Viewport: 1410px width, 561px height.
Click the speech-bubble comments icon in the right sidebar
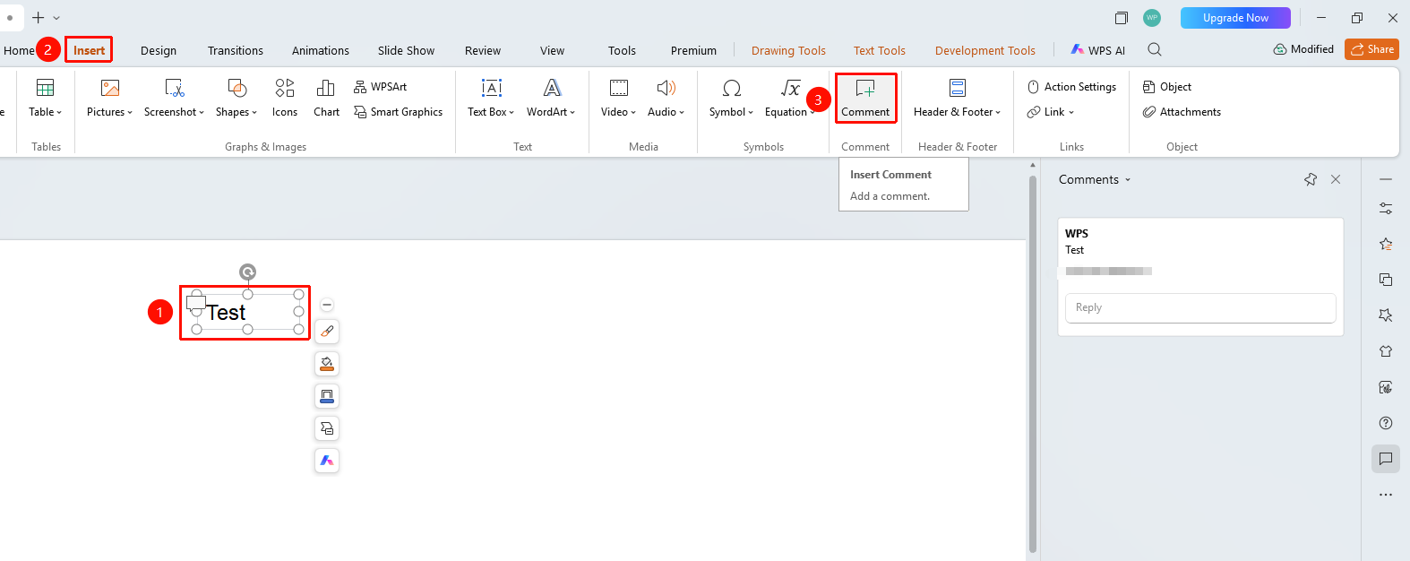pos(1386,459)
